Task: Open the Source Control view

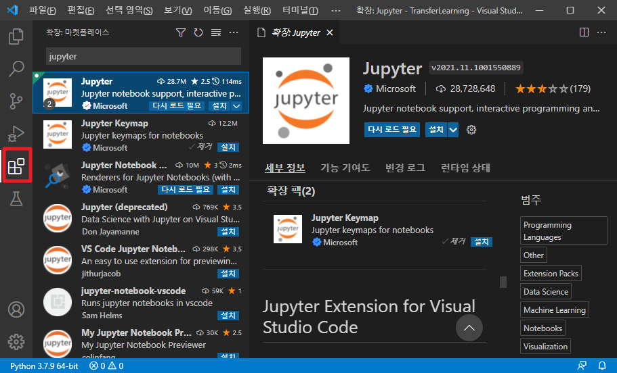Action: click(16, 101)
